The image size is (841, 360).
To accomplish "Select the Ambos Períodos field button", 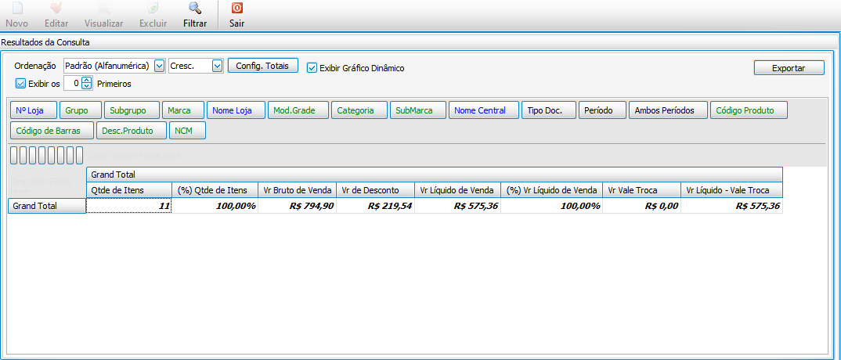I will coord(668,110).
